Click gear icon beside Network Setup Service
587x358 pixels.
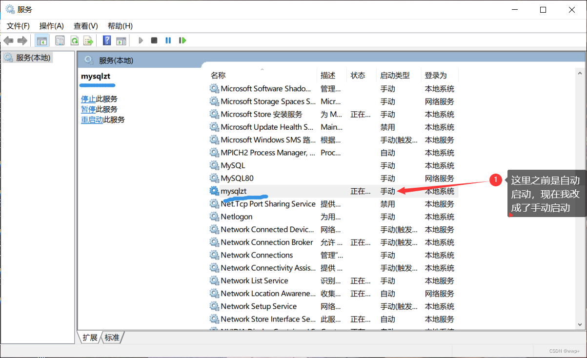pyautogui.click(x=214, y=306)
